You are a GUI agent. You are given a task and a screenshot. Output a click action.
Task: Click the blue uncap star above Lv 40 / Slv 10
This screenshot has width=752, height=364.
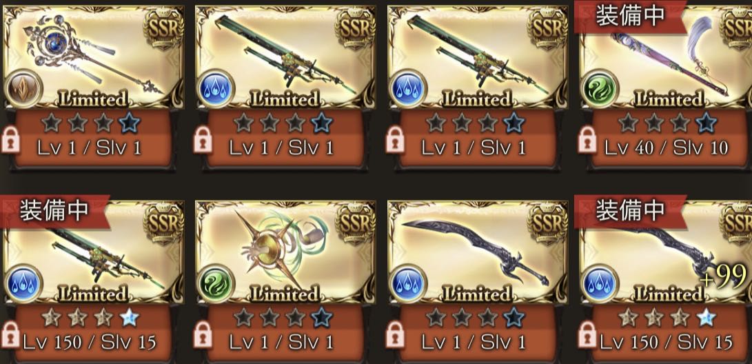706,123
